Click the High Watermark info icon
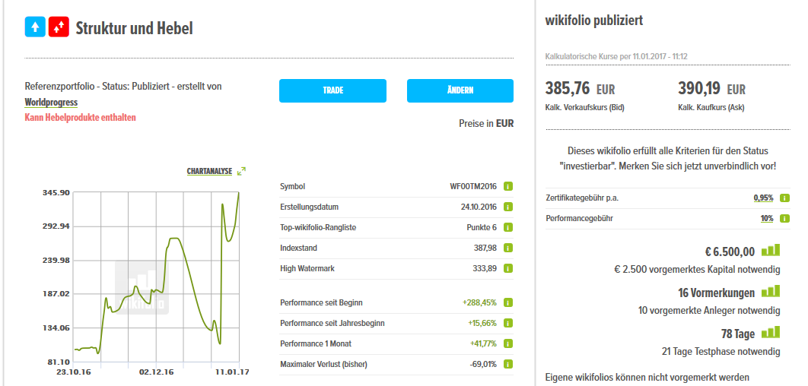 tap(507, 268)
